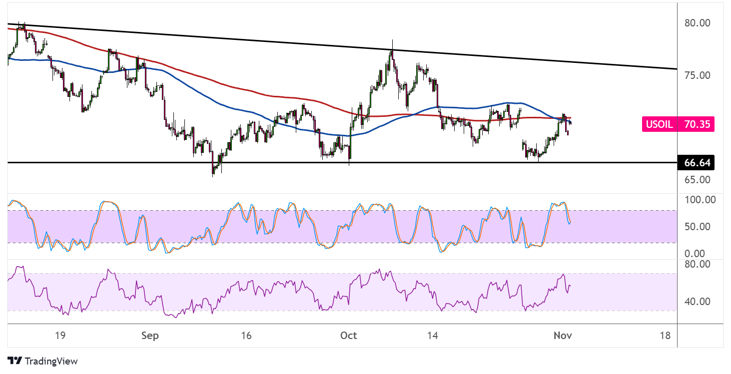Click the 100.00 stochastic scale label
Image resolution: width=731 pixels, height=374 pixels.
click(699, 200)
